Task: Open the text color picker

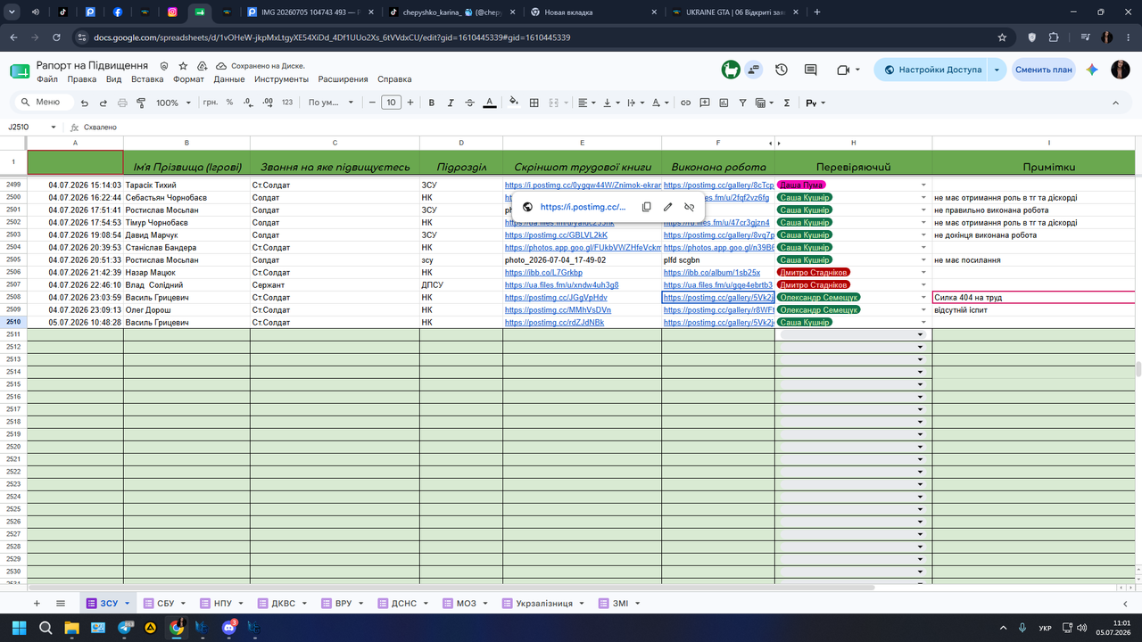Action: [489, 103]
